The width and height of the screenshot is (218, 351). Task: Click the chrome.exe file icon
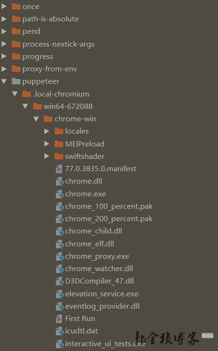tap(59, 194)
